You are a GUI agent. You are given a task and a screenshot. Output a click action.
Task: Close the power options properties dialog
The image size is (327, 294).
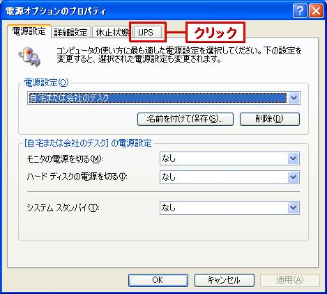tap(317, 11)
